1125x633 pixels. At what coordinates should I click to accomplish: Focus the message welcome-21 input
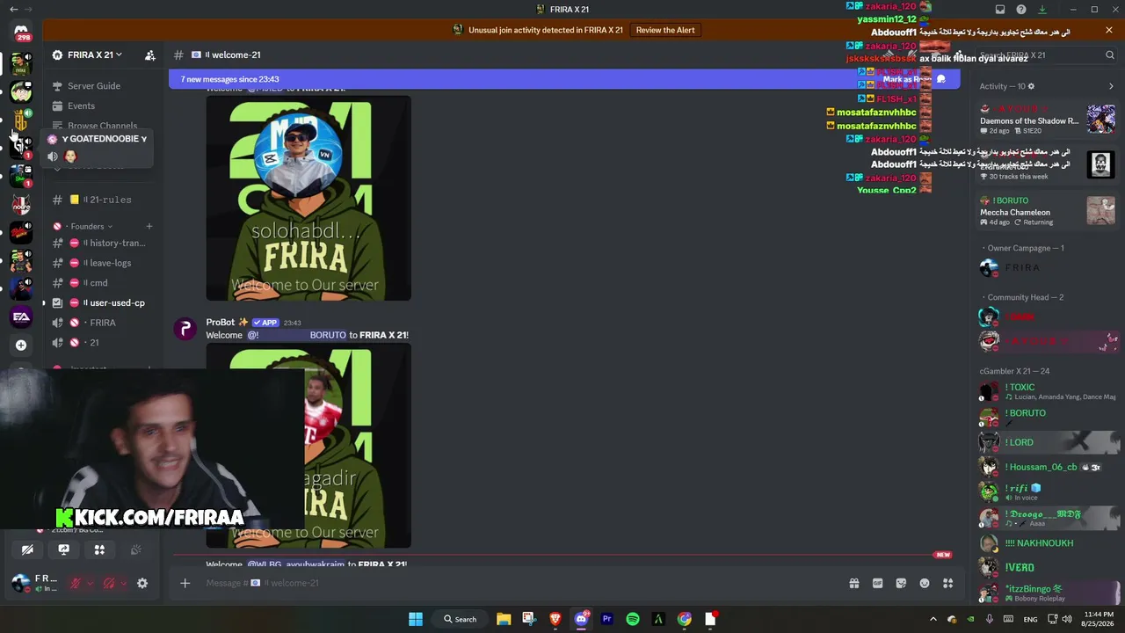(519, 583)
